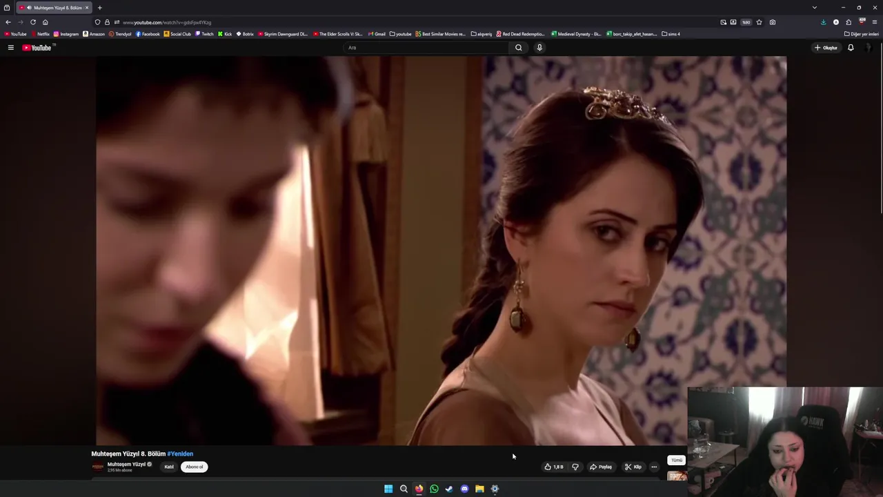Click Abone ol subscribe button

click(x=195, y=467)
